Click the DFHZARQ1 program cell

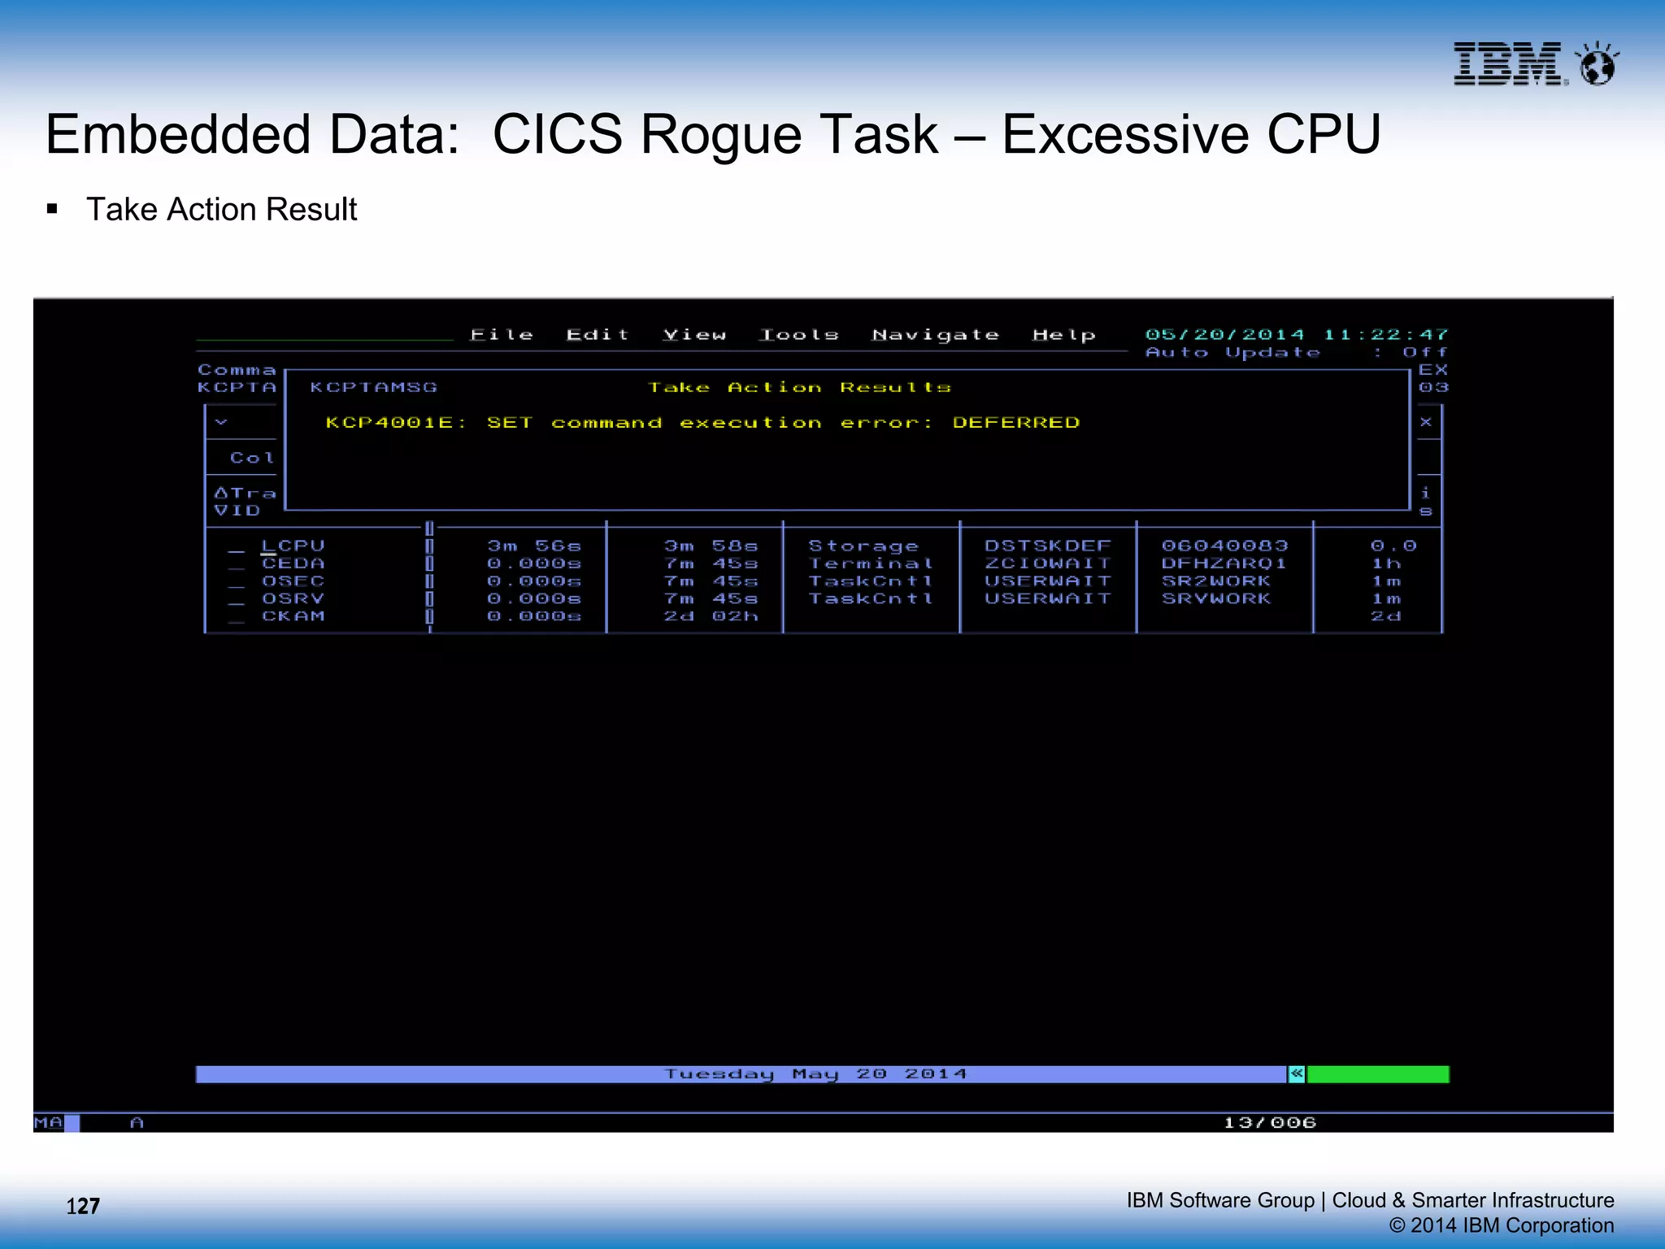1224,564
